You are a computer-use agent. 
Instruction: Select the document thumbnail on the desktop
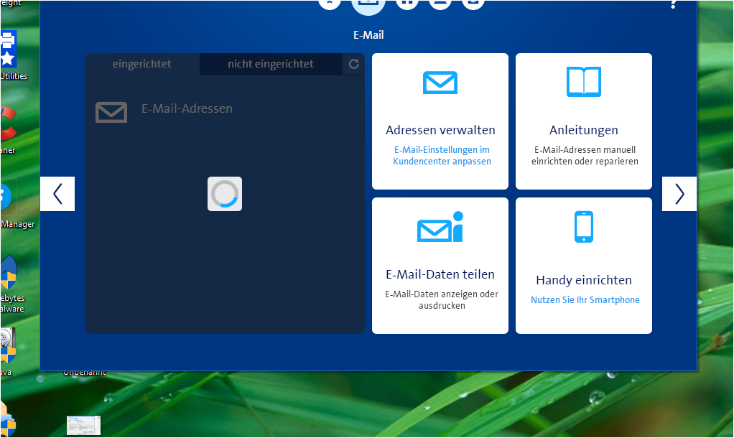pos(83,425)
